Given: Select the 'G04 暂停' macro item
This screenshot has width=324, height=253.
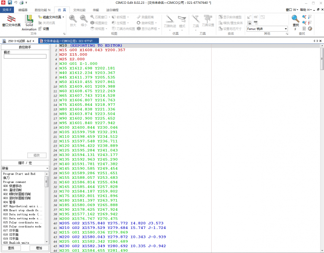Looking at the screenshot, I should (x=9, y=202).
